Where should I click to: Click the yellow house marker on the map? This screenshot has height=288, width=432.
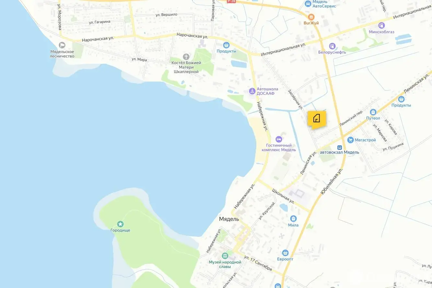(317, 119)
